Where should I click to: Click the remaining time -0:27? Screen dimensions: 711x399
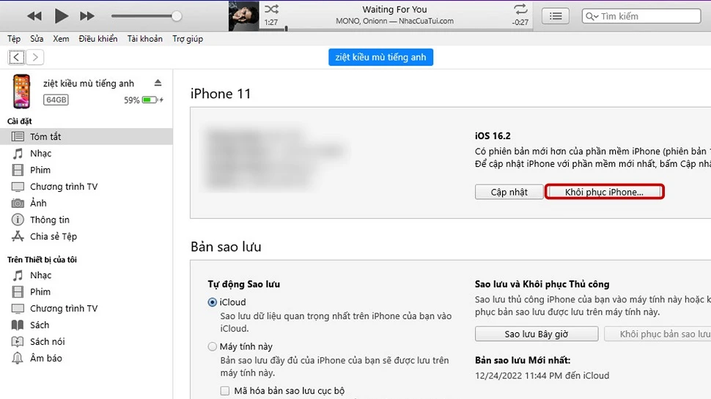tap(520, 22)
